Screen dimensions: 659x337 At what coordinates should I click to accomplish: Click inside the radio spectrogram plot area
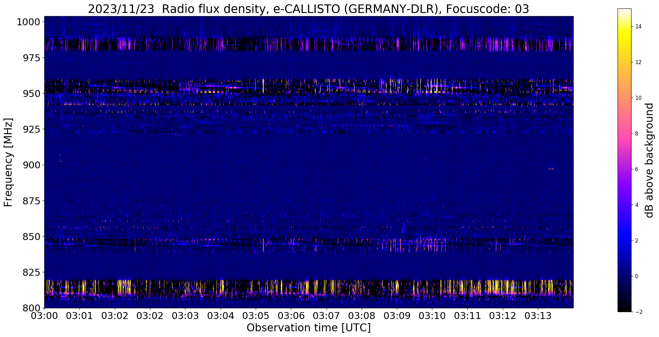pyautogui.click(x=308, y=162)
